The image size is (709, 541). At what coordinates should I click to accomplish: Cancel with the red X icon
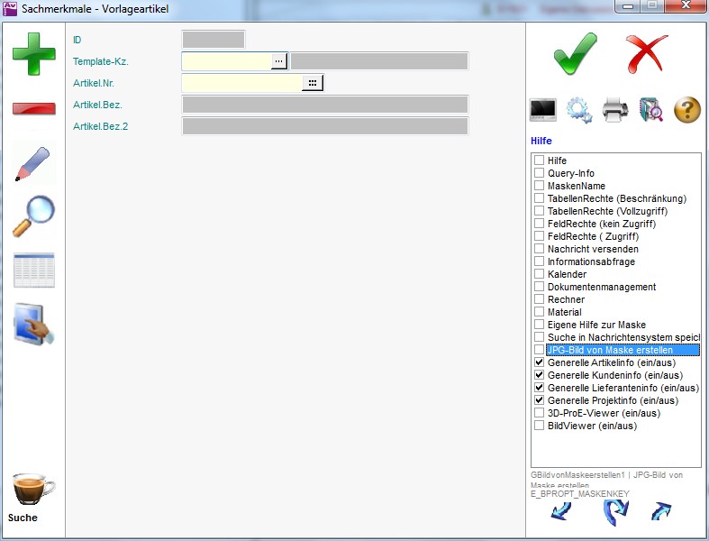[646, 54]
